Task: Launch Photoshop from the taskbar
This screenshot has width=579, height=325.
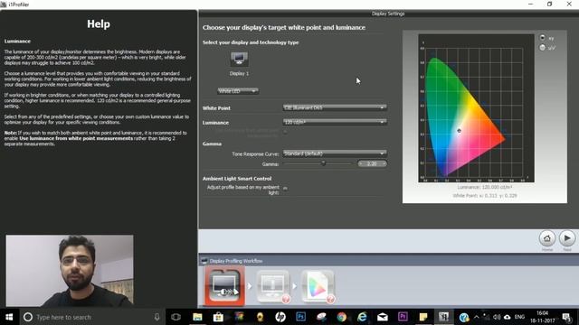Action: [x=301, y=317]
